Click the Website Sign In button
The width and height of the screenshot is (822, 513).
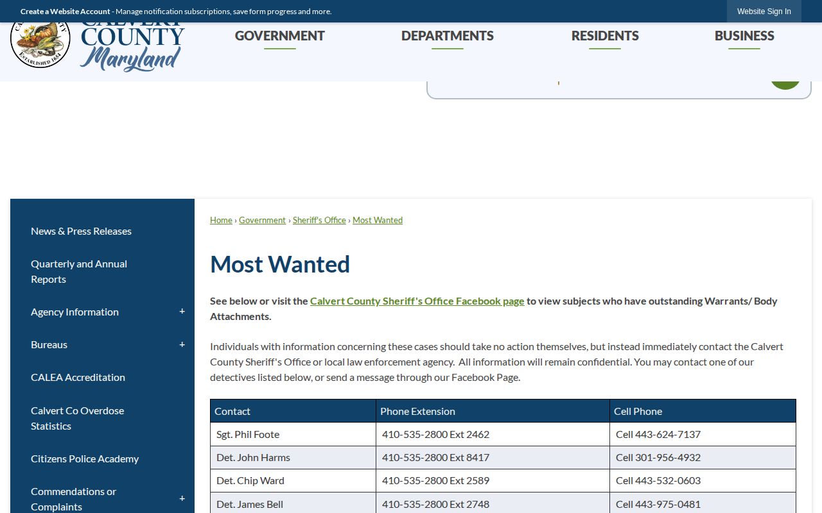tap(764, 12)
